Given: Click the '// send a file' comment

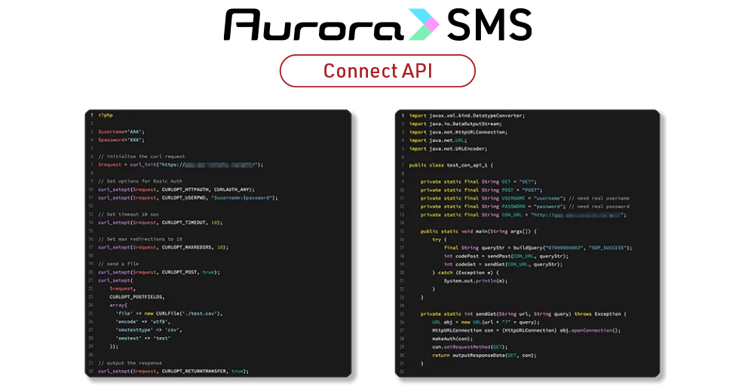Looking at the screenshot, I should click(118, 264).
